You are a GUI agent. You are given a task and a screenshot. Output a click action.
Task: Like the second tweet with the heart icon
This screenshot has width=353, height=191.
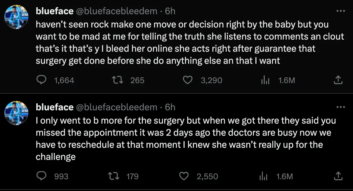[184, 176]
